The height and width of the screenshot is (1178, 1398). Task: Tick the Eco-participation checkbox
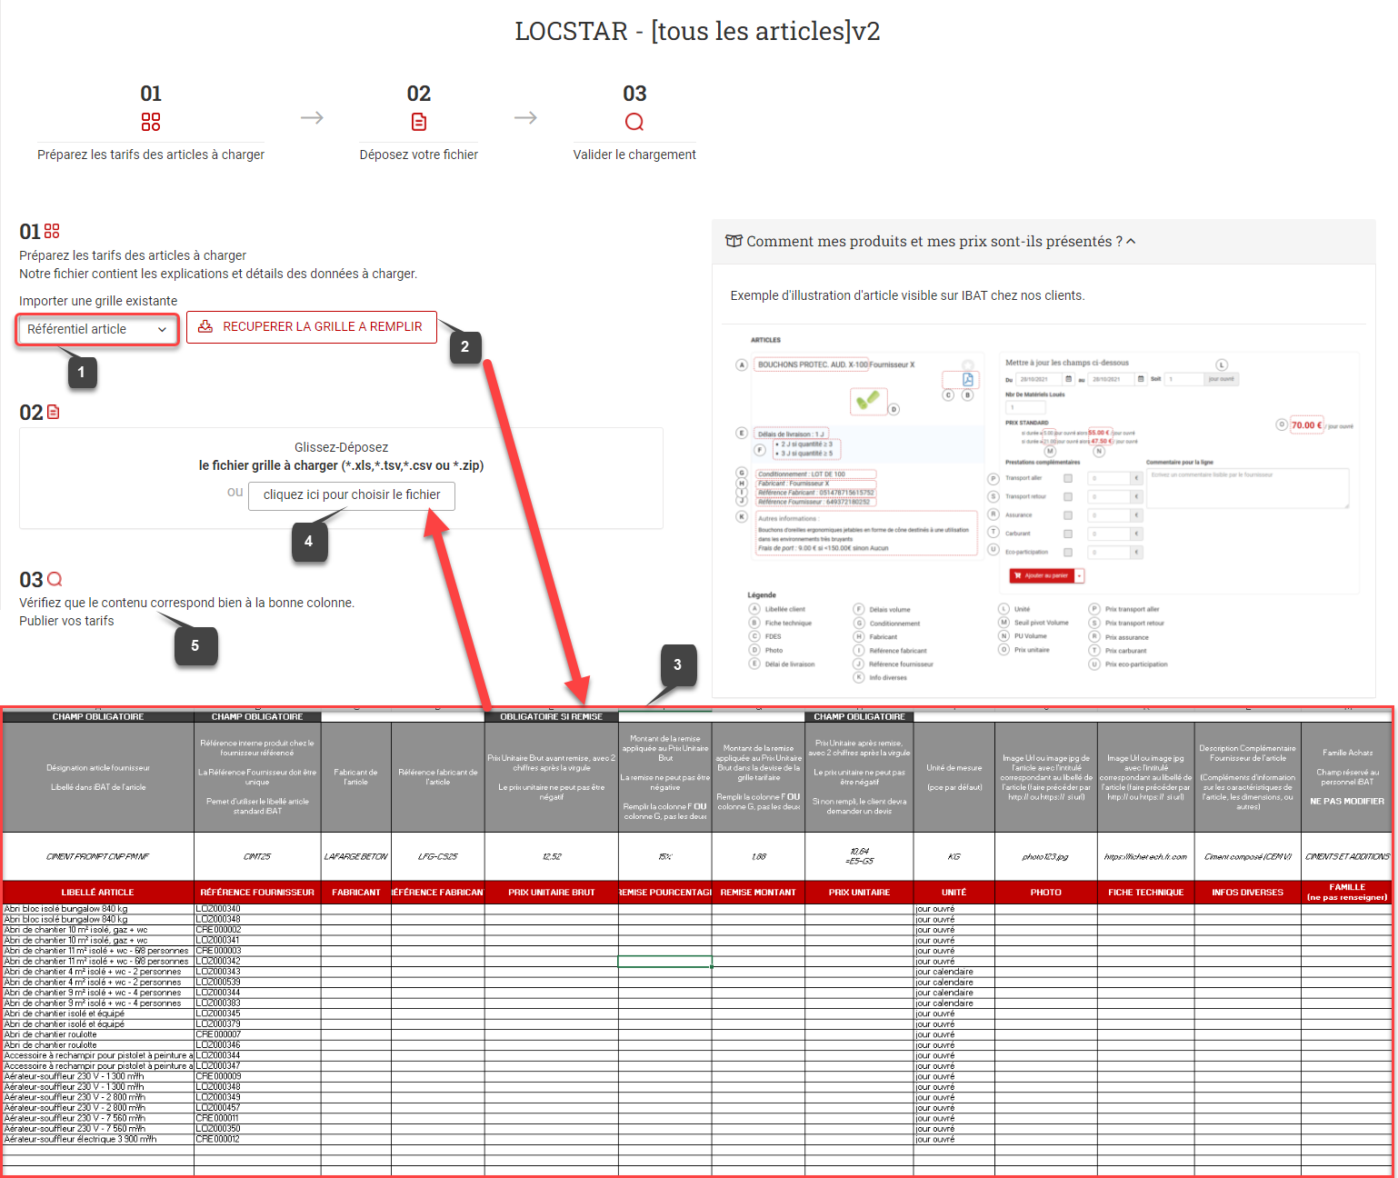tap(1068, 552)
